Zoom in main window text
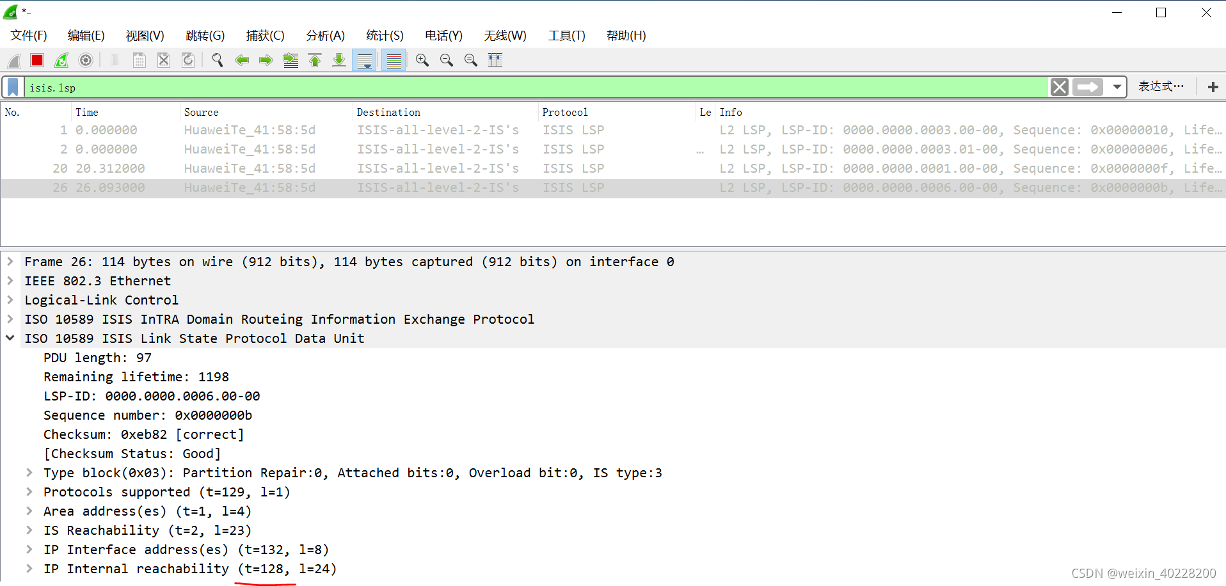This screenshot has width=1226, height=586. pos(422,60)
